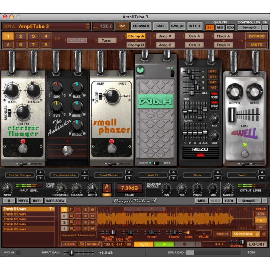Mute track 4 with its M button

[x=93, y=229]
